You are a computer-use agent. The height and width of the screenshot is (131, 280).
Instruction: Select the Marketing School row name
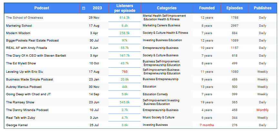(x=19, y=26)
